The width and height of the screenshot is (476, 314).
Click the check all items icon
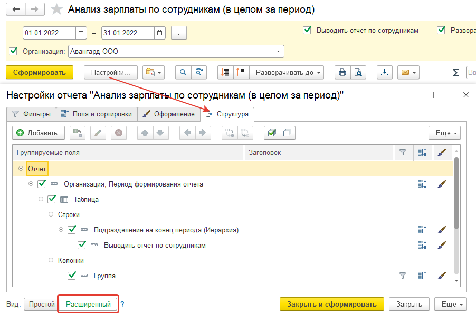[x=272, y=133]
